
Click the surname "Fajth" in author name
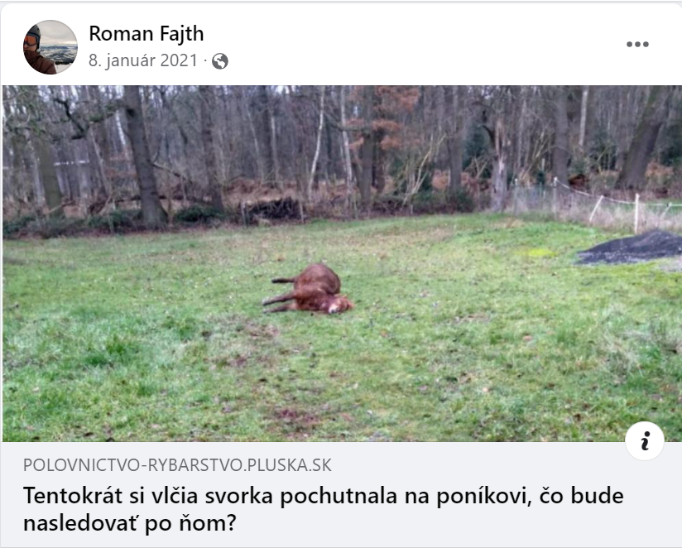pyautogui.click(x=182, y=33)
